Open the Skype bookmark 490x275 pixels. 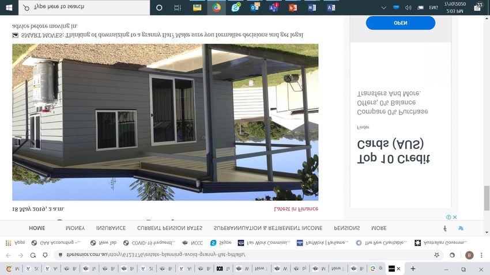click(x=221, y=243)
